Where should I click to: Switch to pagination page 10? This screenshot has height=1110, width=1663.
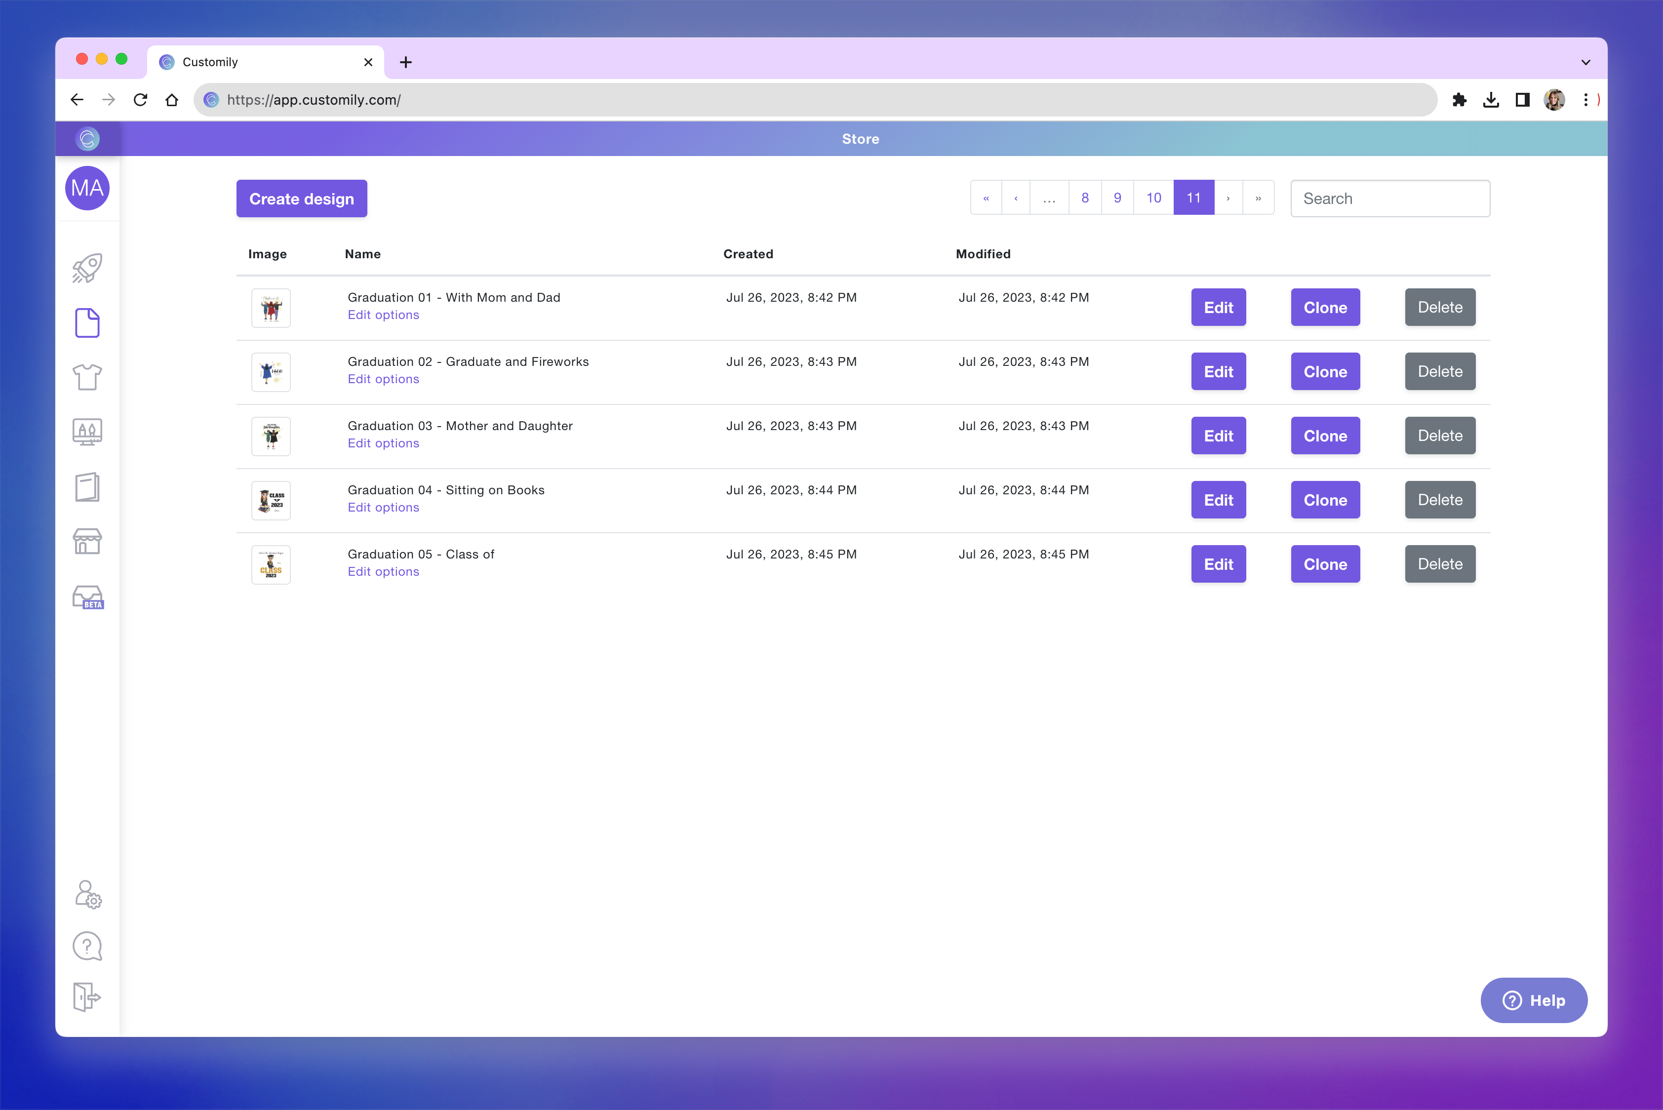tap(1153, 198)
